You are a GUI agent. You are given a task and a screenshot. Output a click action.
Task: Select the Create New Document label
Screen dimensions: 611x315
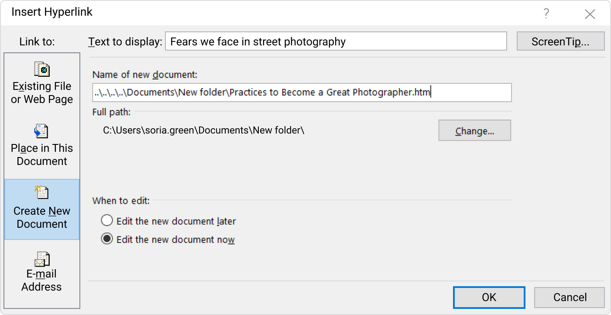pyautogui.click(x=42, y=217)
